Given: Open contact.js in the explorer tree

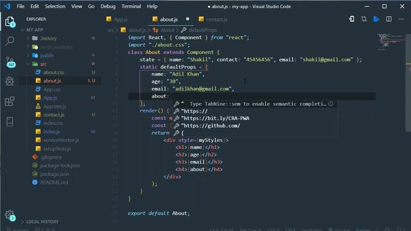Looking at the screenshot, I should click(x=60, y=115).
